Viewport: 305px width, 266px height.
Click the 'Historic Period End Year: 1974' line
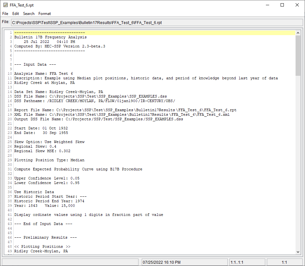coord(49,201)
